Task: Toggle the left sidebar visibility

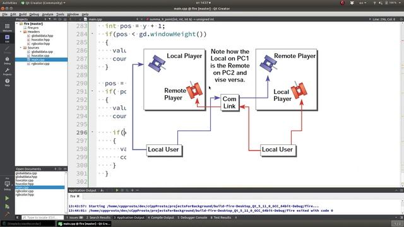Action: [18, 218]
